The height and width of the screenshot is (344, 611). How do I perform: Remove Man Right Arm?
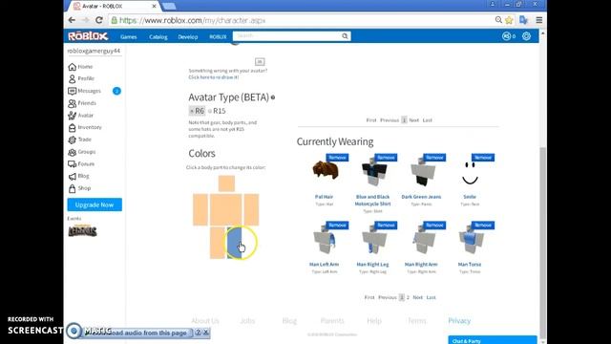434,226
